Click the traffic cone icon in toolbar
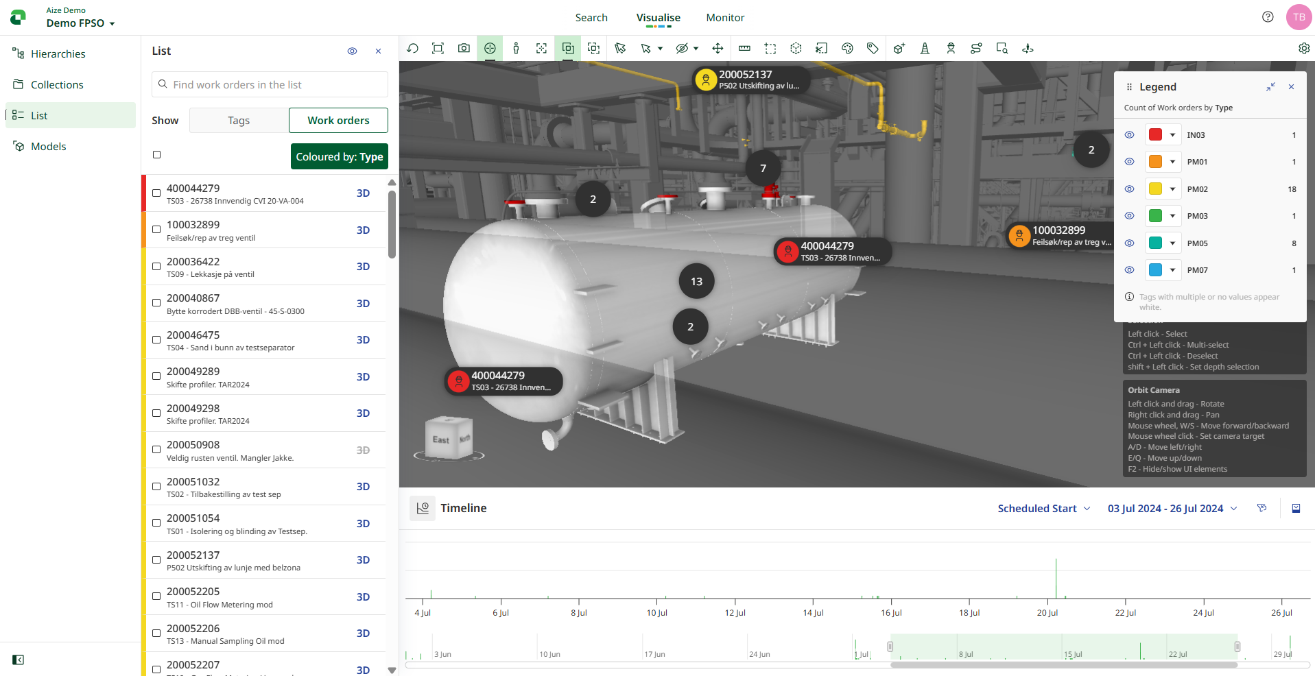 [925, 49]
